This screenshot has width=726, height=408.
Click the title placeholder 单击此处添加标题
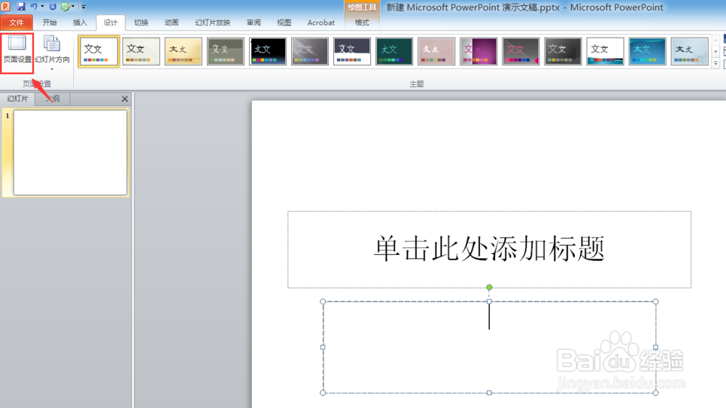coord(489,249)
